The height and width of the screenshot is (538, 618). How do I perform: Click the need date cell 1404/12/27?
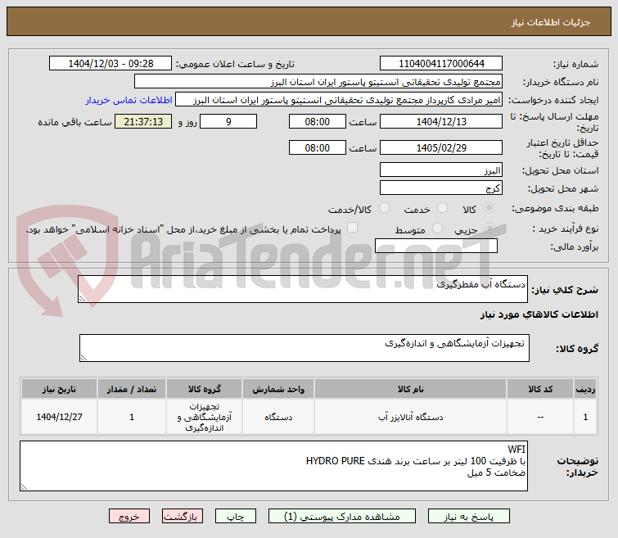coord(59,417)
